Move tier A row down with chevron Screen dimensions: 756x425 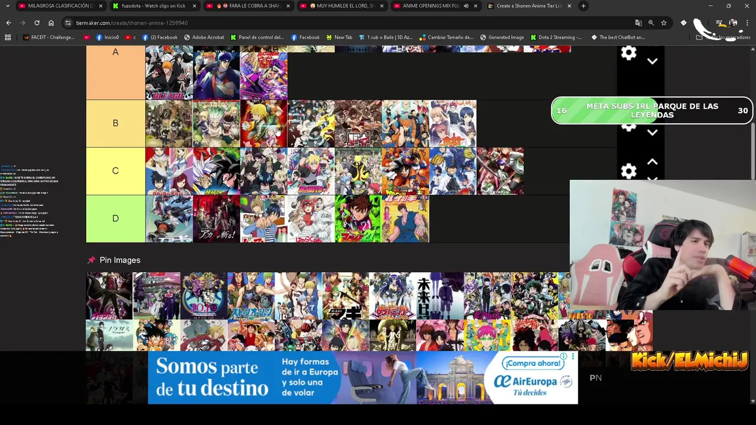652,61
